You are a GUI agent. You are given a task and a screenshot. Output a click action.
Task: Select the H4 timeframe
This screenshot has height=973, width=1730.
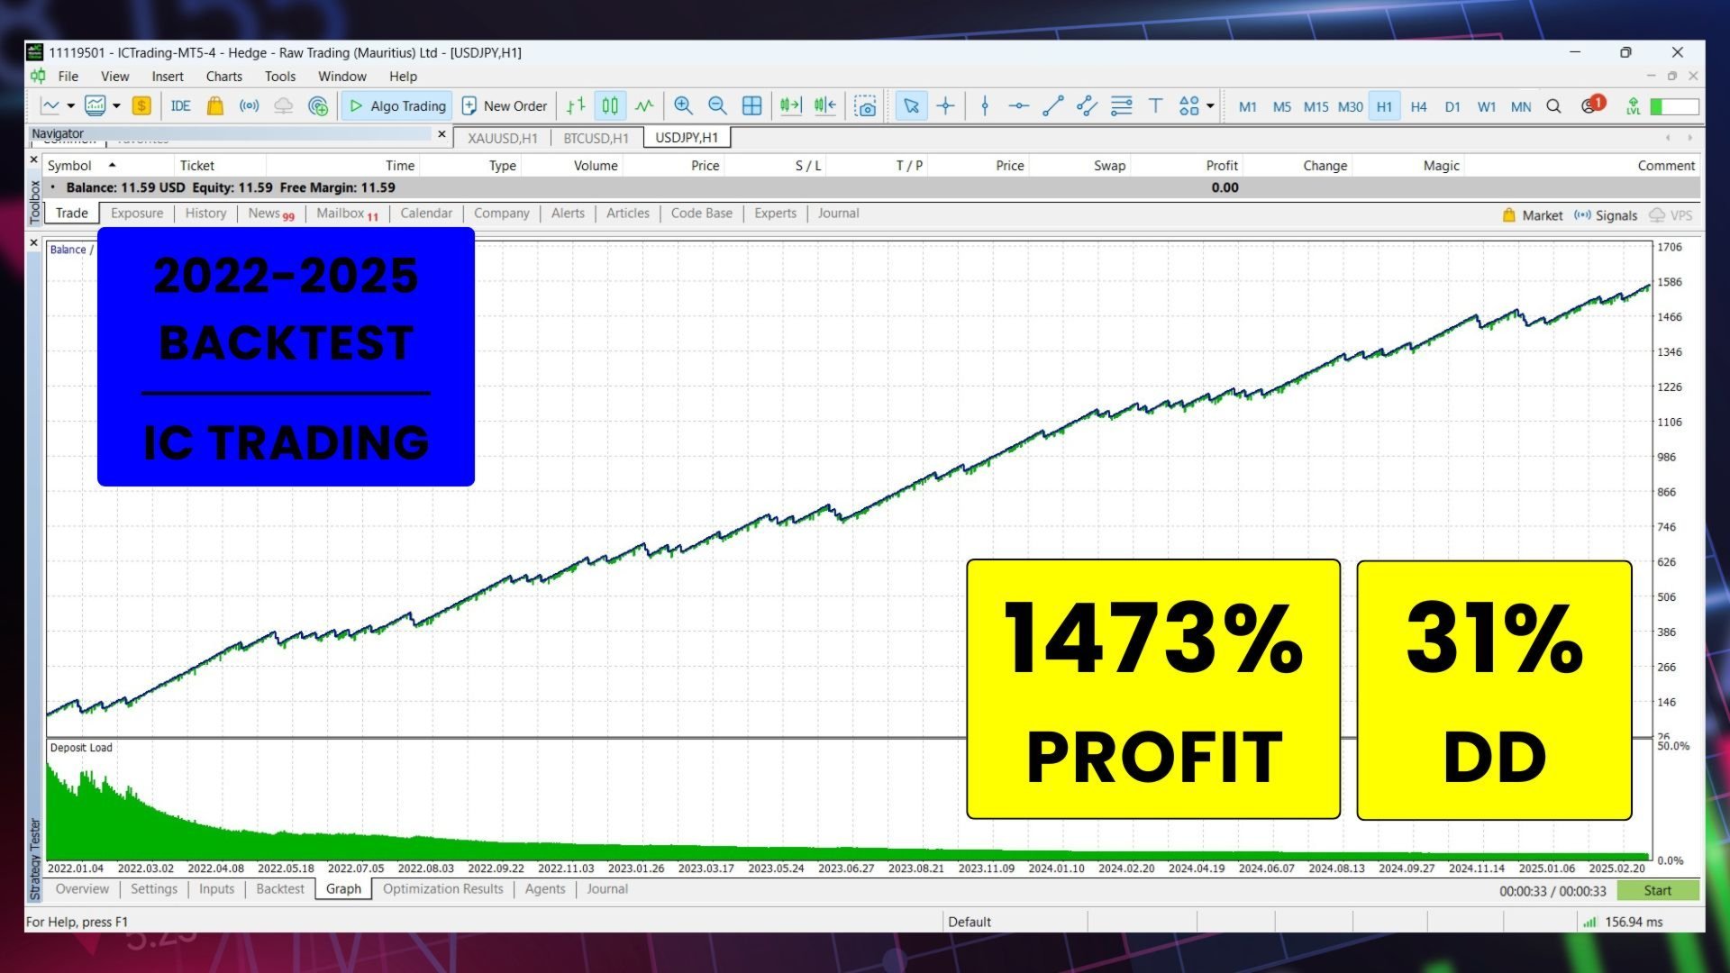(1418, 106)
